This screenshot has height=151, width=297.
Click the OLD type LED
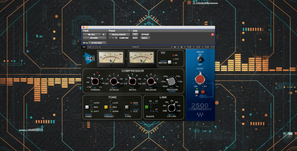[x=131, y=112]
